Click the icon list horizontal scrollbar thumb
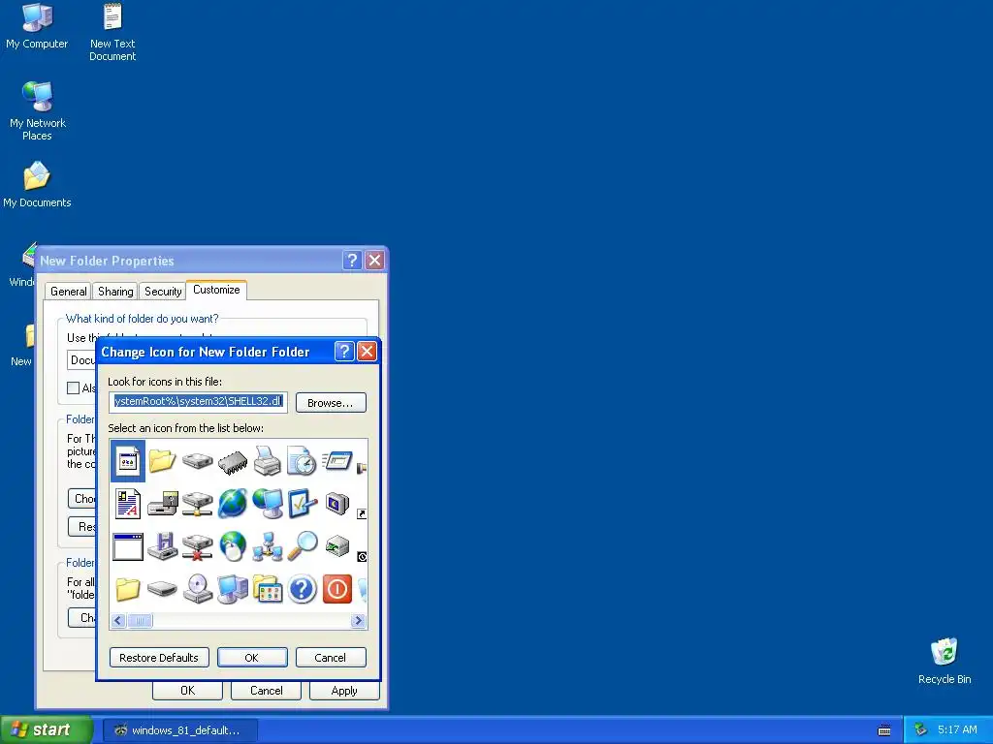993x744 pixels. [x=140, y=621]
